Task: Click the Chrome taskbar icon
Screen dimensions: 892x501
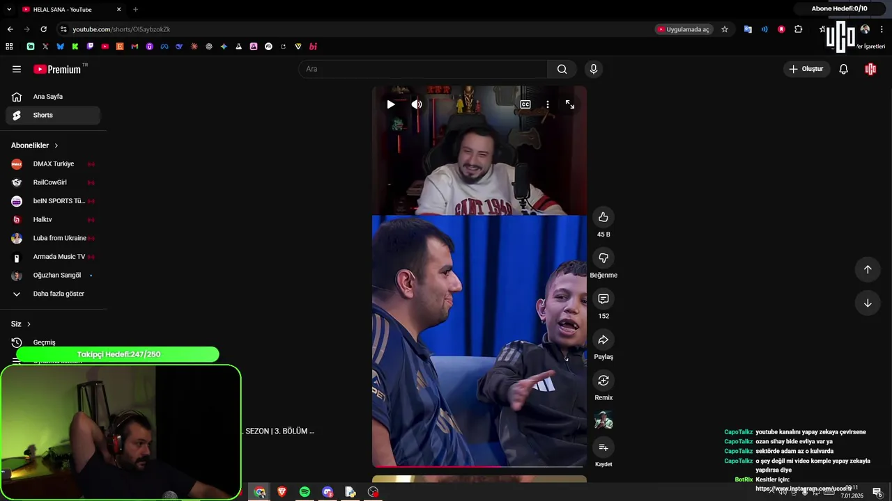Action: (x=260, y=492)
